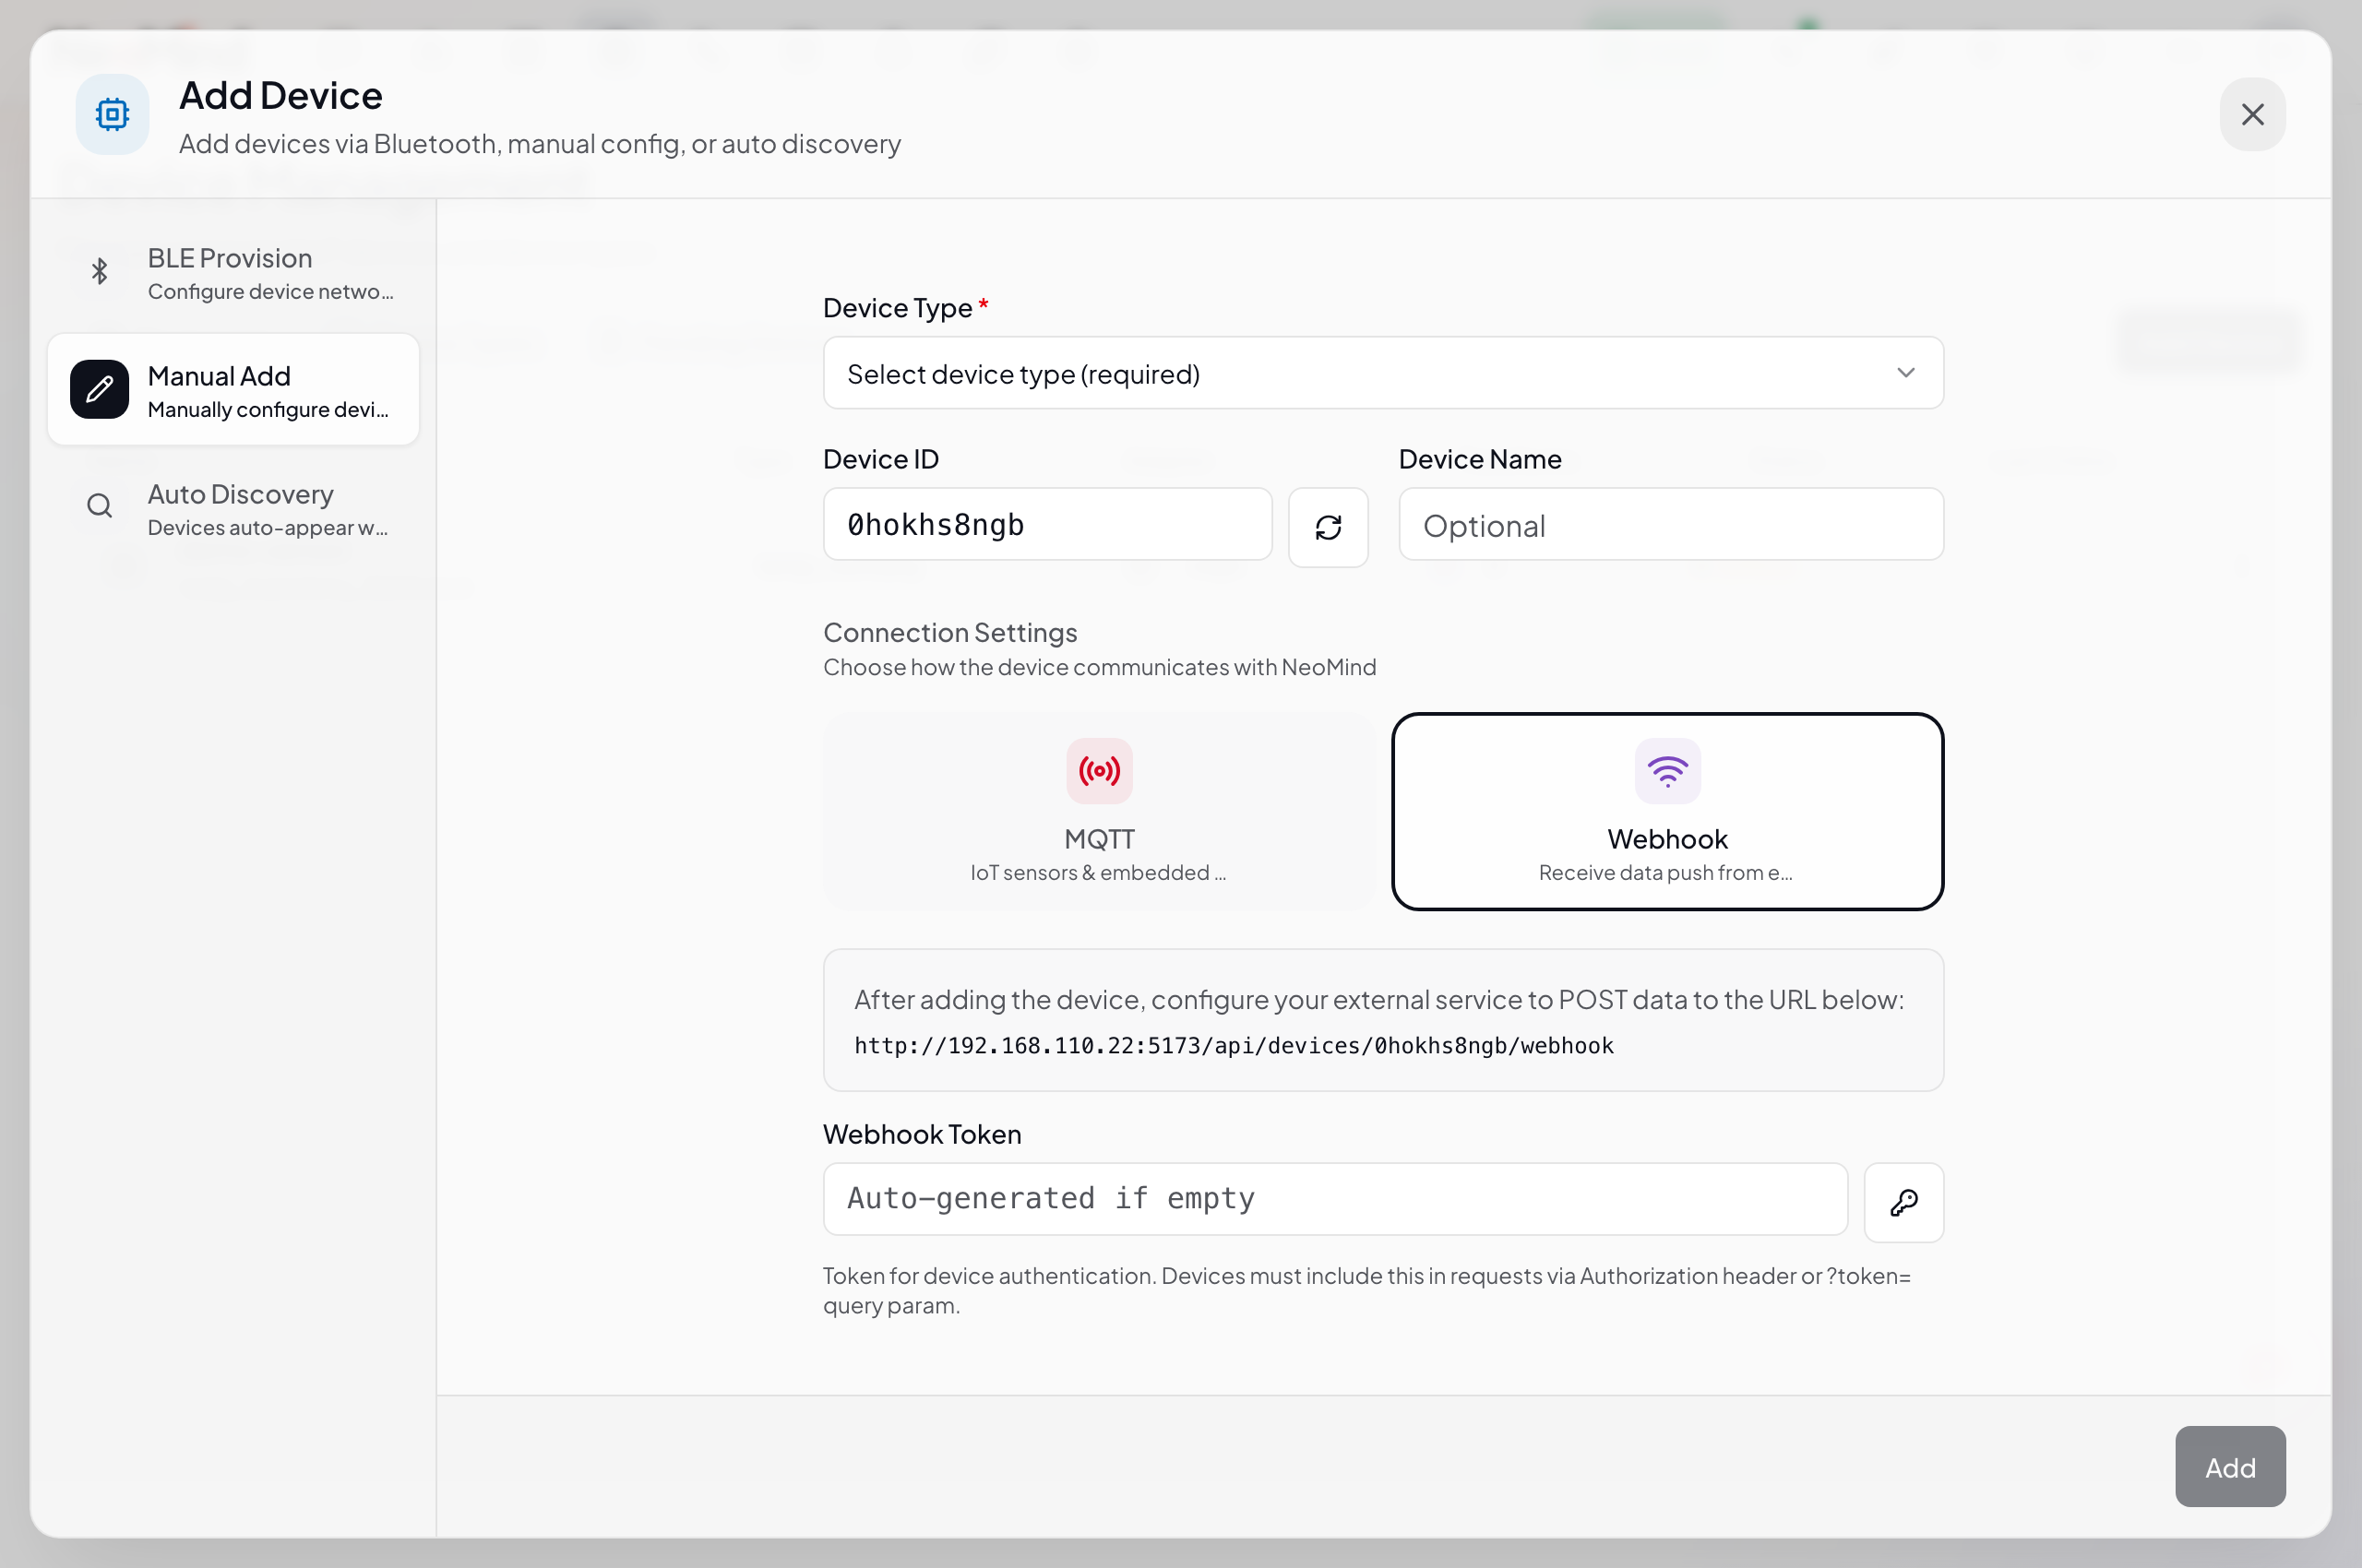
Task: Choose Webhook connection option
Action: 1666,812
